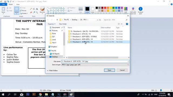Select Desktop in the navigation pane

55,57
